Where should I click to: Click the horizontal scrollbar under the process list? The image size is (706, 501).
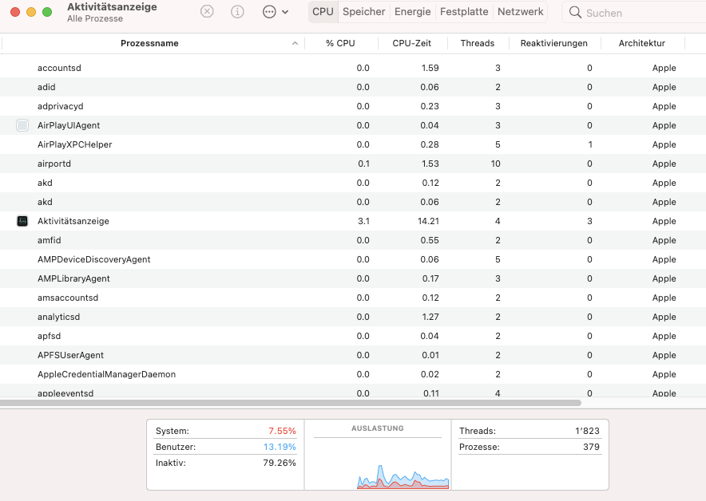(291, 403)
